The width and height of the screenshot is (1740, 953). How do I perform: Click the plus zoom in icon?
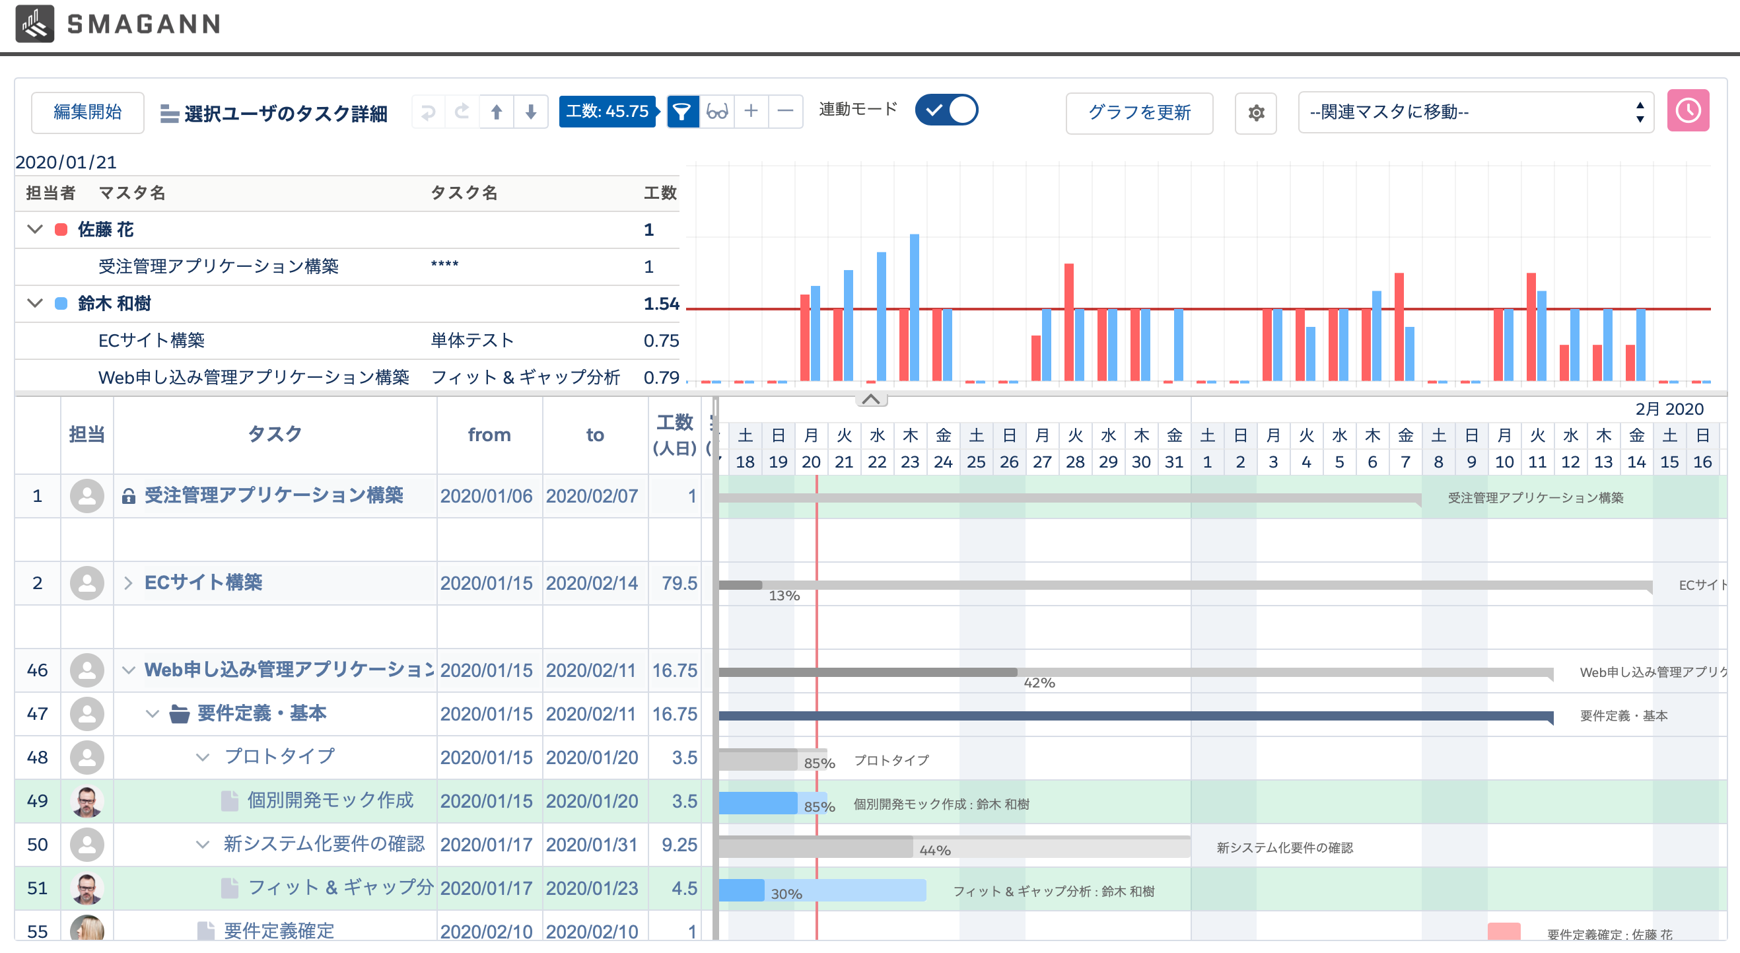pos(751,112)
